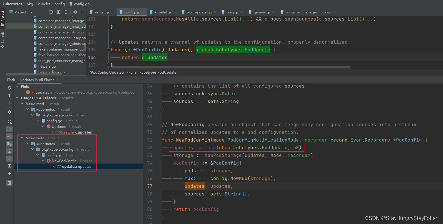Click line number 72 in preview gutter
Screen dimensions: 443x224
tap(149, 148)
